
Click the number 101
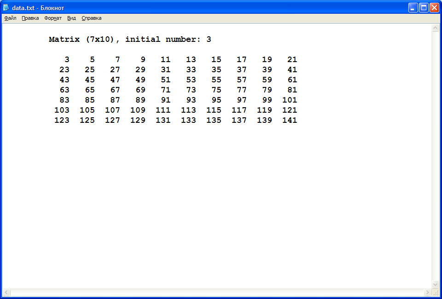(290, 100)
